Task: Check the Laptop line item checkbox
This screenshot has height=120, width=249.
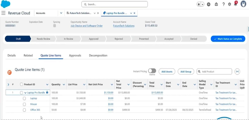Action: (24, 98)
